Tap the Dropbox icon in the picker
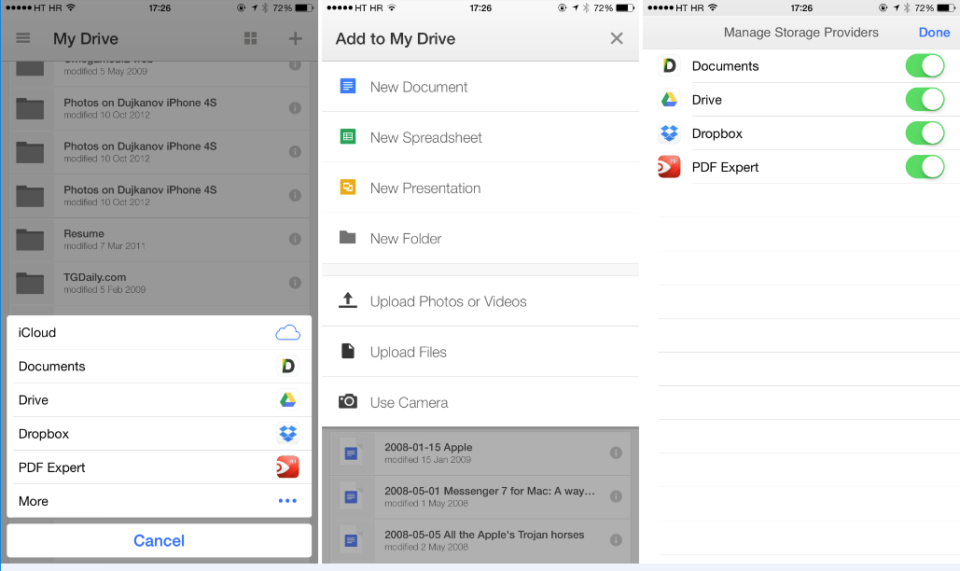The width and height of the screenshot is (960, 571). pos(287,433)
